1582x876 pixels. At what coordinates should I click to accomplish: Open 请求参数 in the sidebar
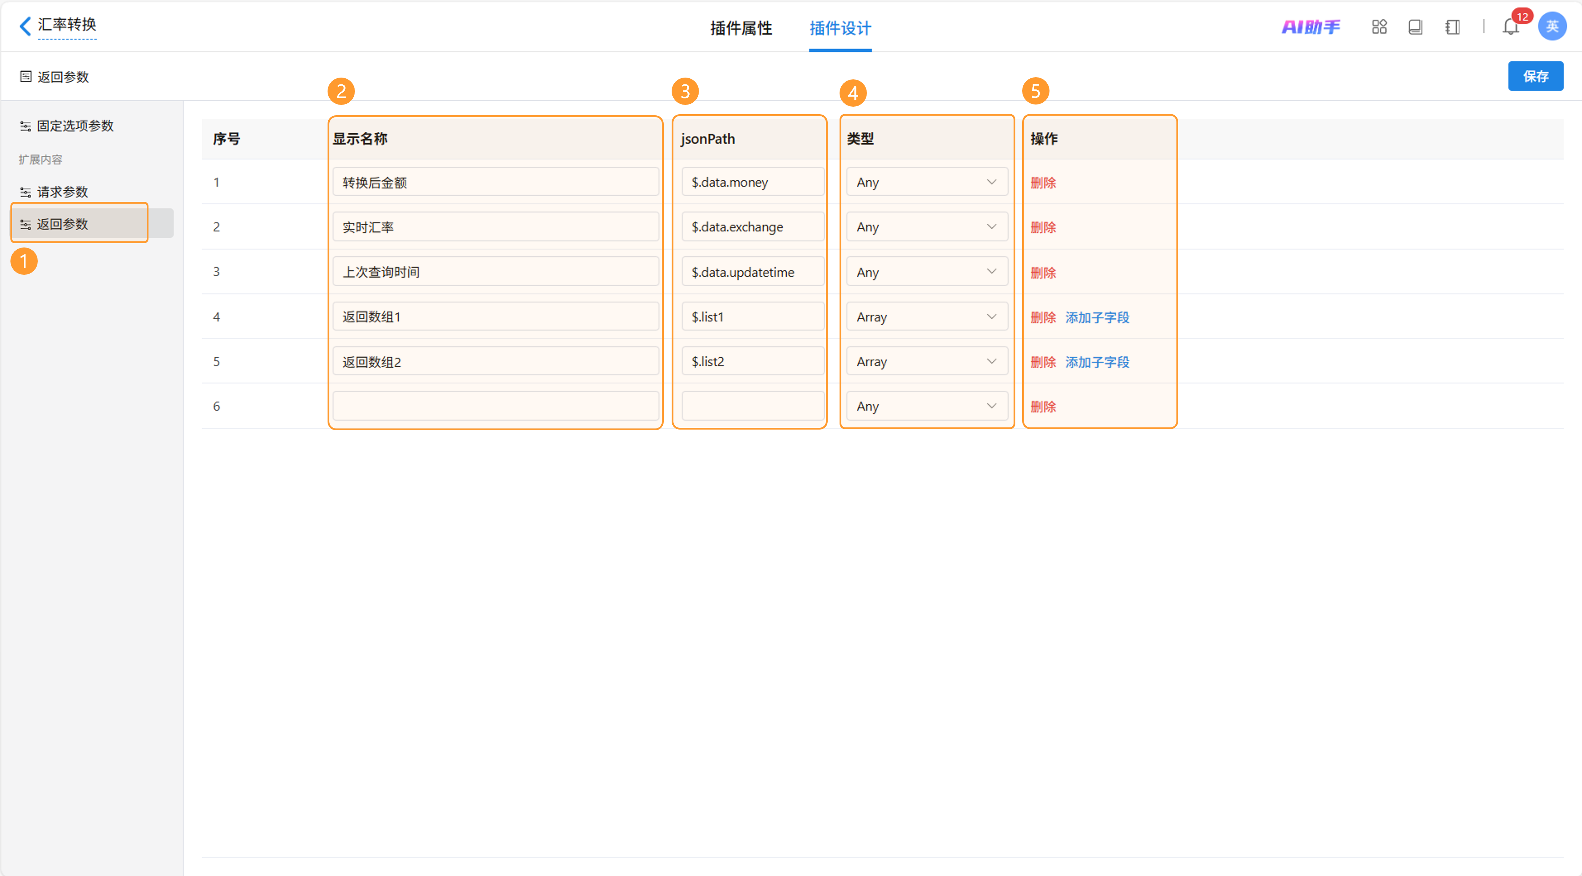pyautogui.click(x=62, y=192)
